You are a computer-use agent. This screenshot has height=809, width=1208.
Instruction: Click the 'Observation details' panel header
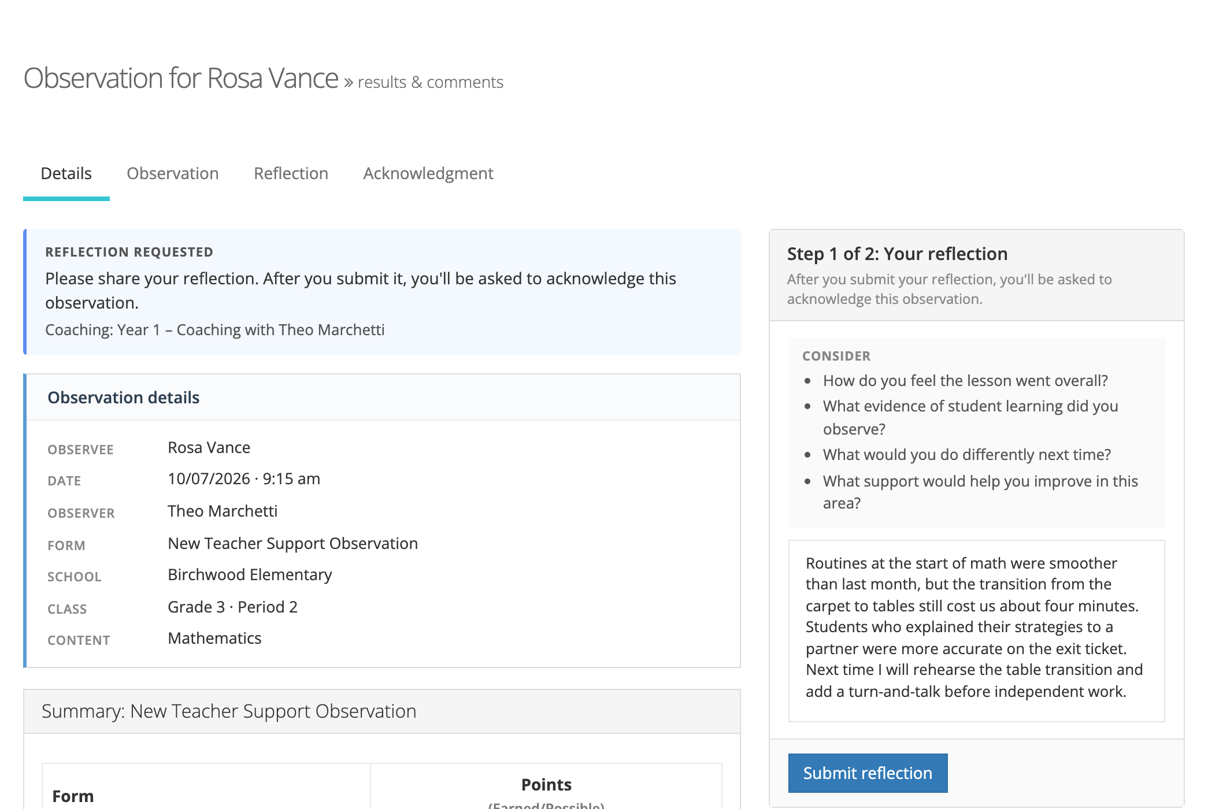(383, 398)
